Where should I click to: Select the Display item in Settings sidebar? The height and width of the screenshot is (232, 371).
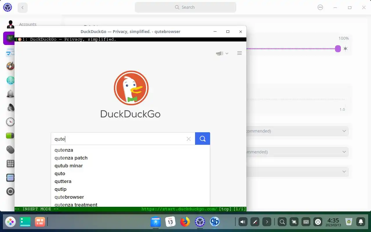9,38
